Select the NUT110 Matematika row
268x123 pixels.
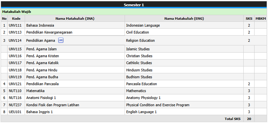click(134, 91)
